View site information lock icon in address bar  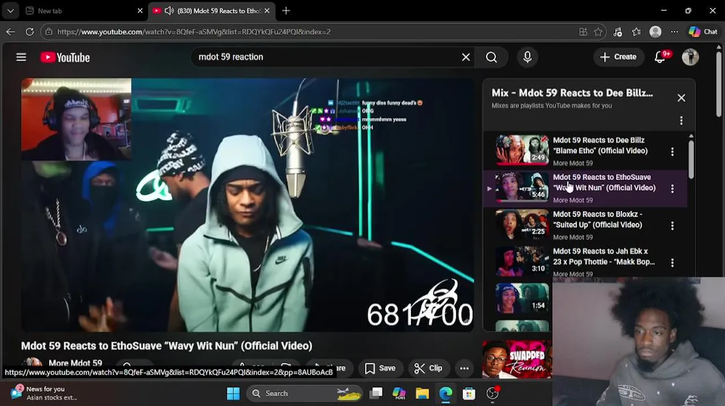(49, 32)
